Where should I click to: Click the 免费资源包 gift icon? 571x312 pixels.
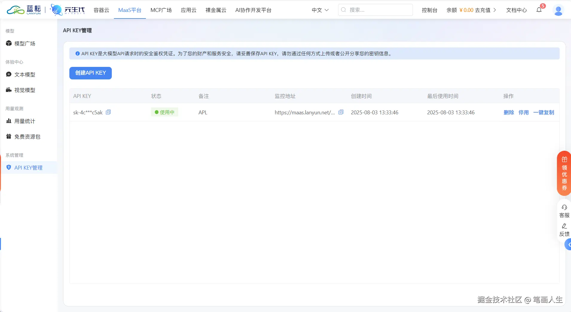pos(9,136)
